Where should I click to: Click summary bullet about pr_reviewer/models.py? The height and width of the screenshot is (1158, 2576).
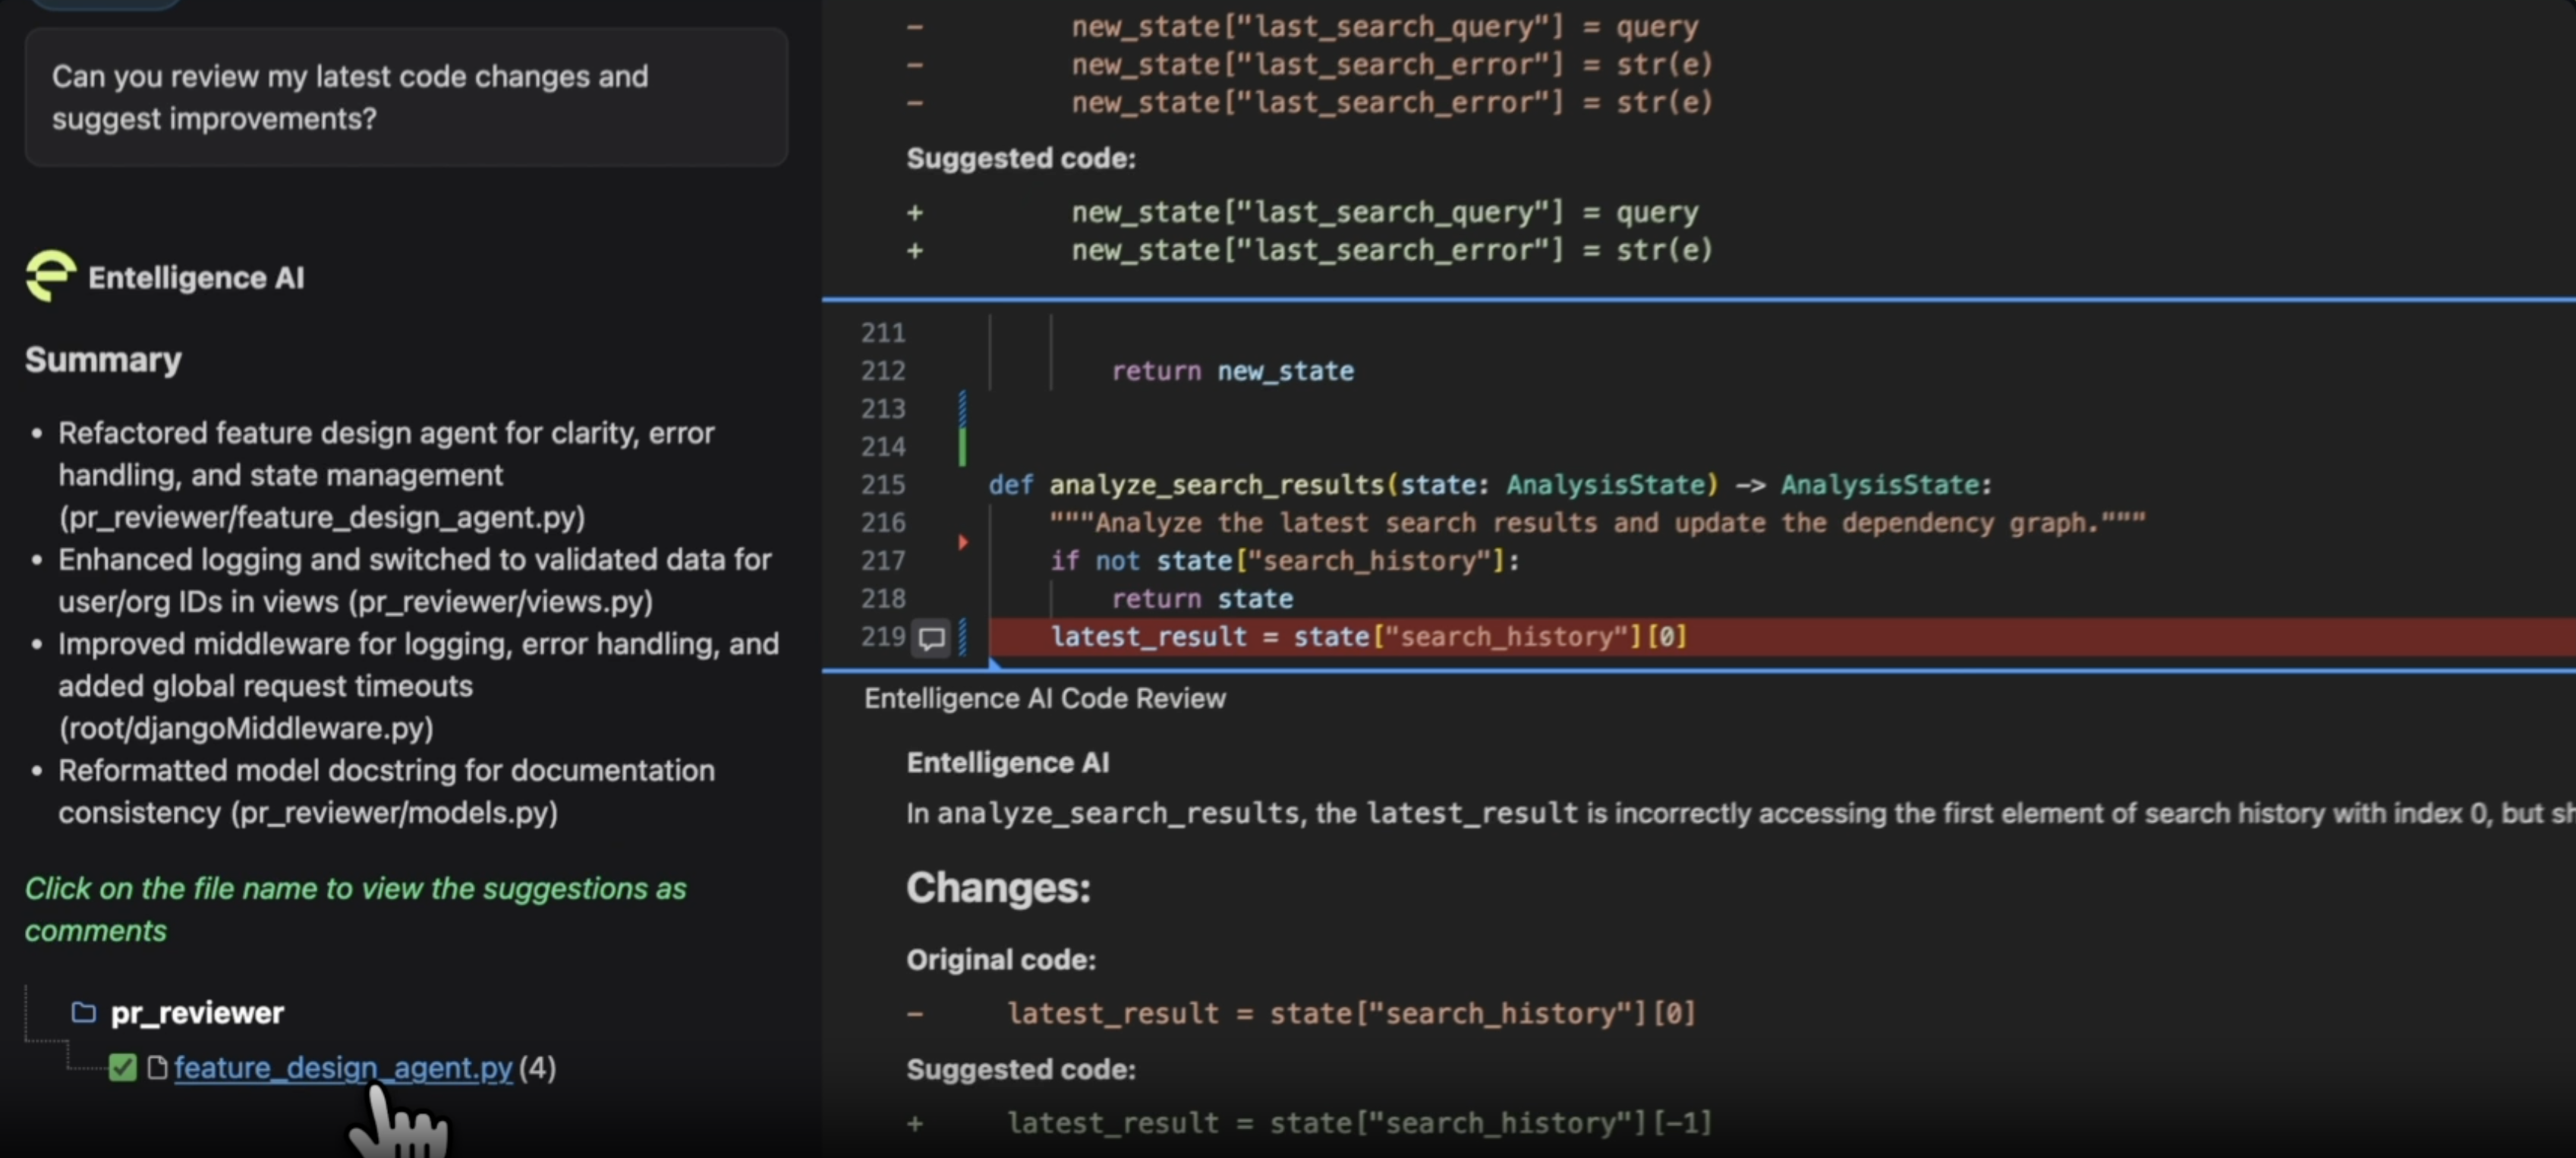point(386,791)
